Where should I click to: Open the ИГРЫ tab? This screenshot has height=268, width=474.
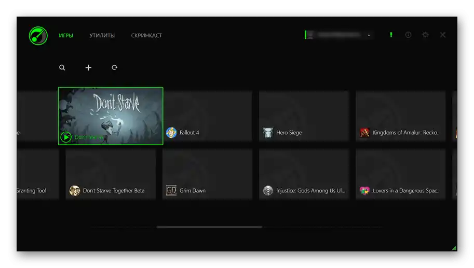coord(66,35)
